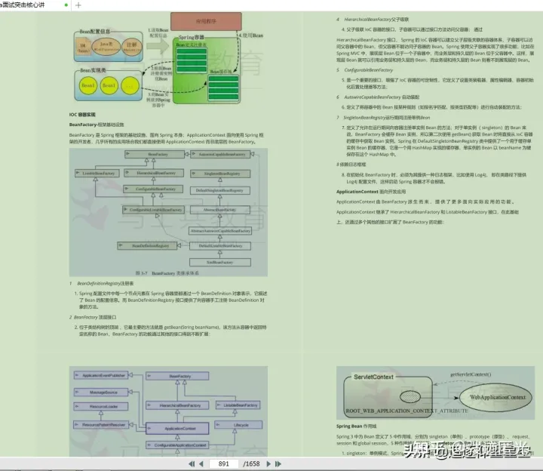
Task: Focus the page number field showing 891
Action: click(224, 463)
